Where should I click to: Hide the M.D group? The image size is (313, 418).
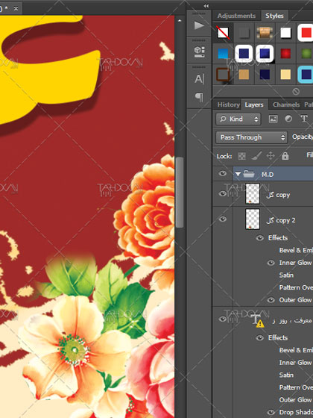pos(223,173)
